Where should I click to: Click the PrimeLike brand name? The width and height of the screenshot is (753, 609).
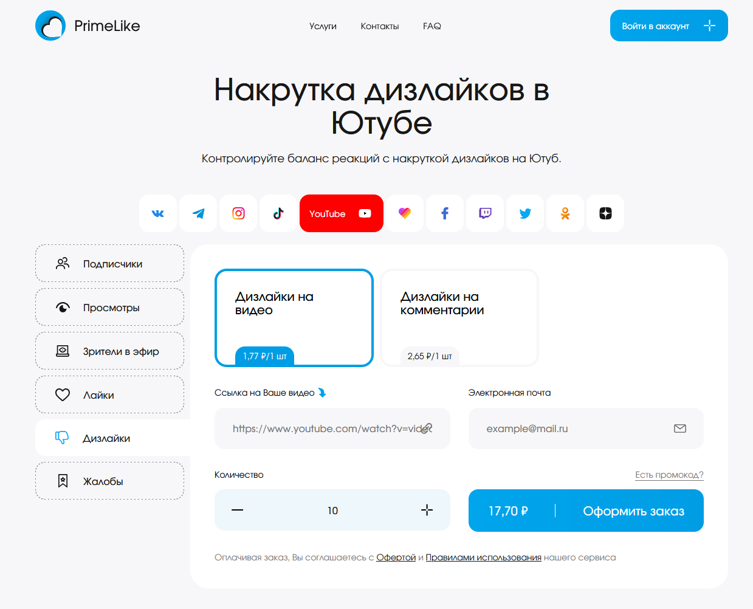click(107, 26)
